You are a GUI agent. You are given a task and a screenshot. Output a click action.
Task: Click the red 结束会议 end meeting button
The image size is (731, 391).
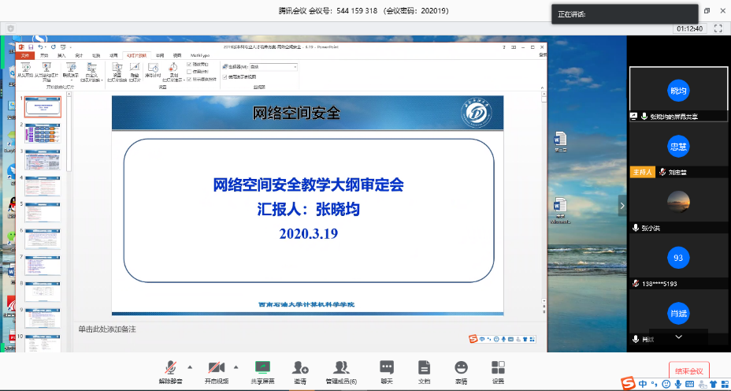(689, 370)
